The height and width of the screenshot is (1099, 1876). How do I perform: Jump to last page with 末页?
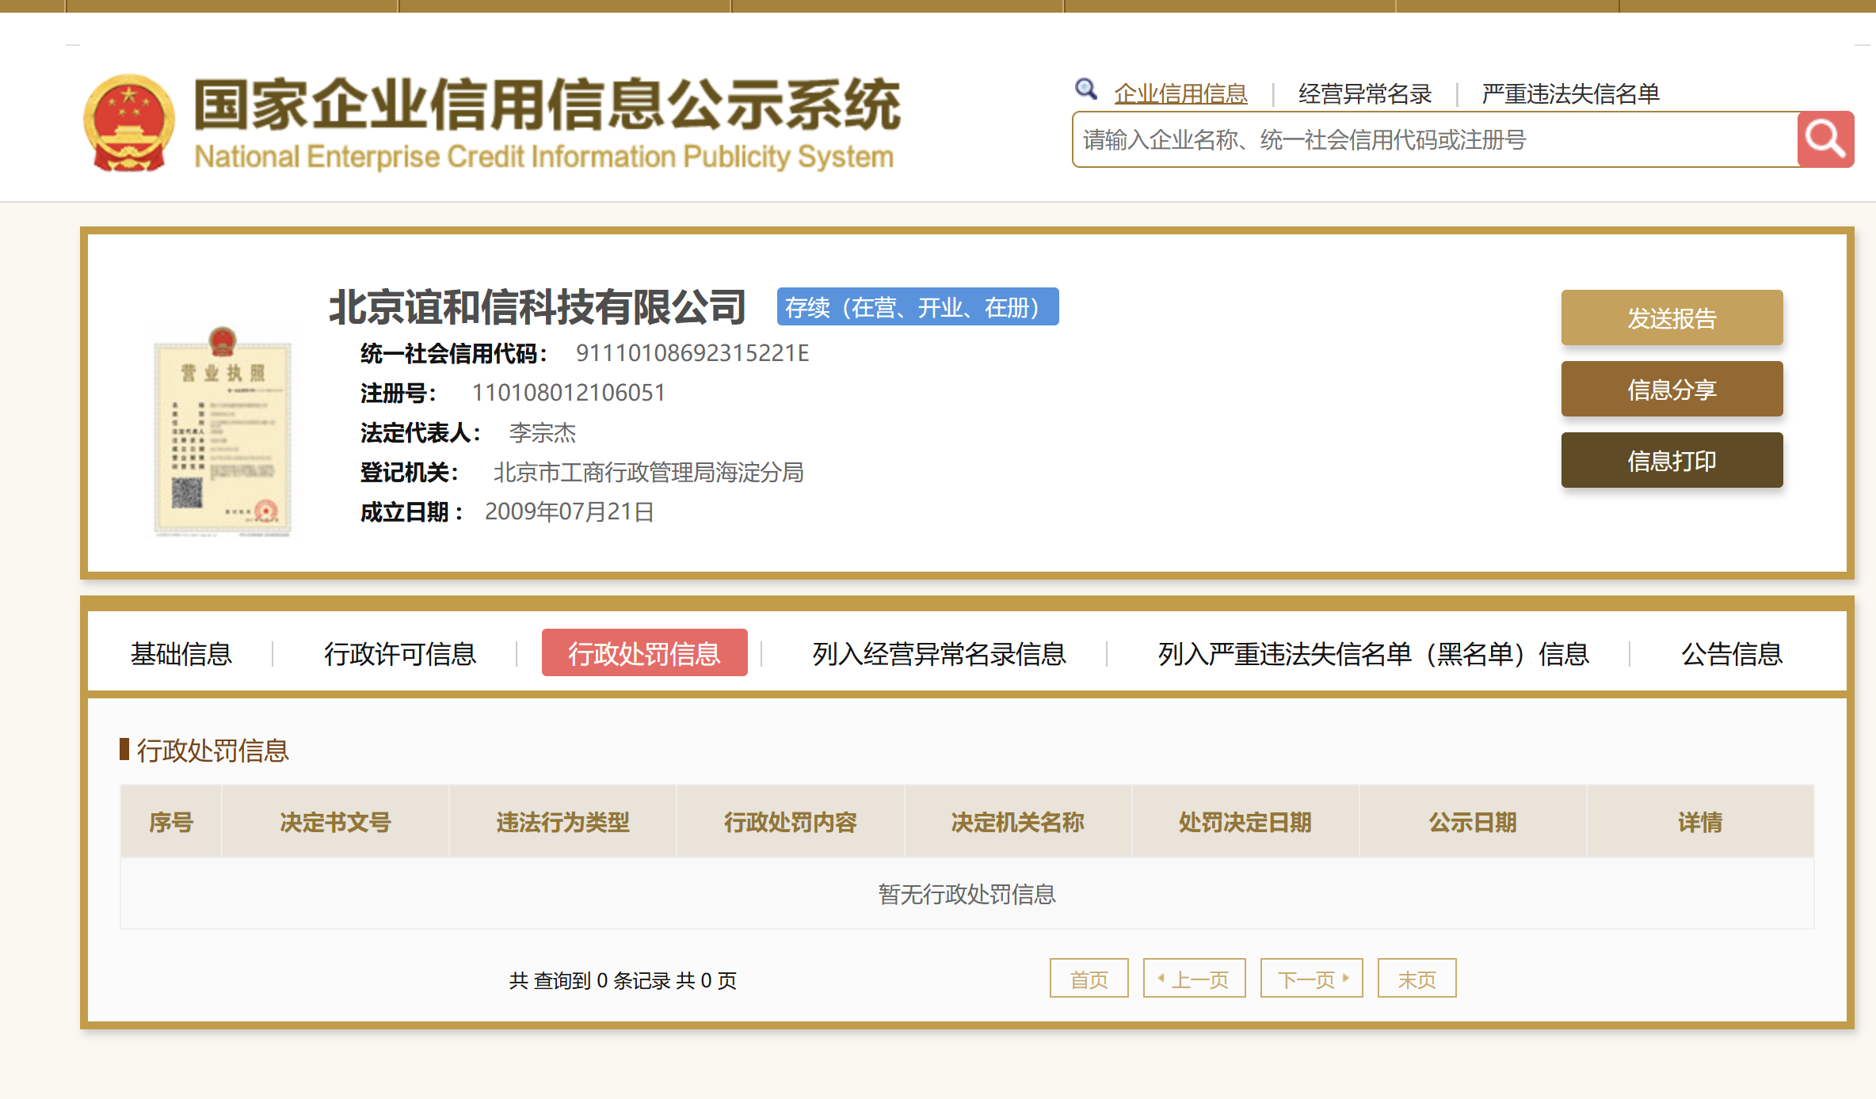tap(1417, 979)
